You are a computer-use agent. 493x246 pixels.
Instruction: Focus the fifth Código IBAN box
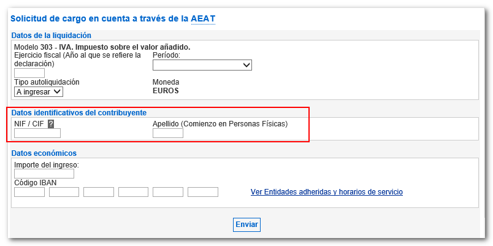(x=168, y=192)
